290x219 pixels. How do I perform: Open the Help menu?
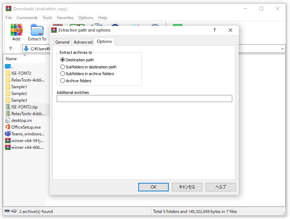(x=102, y=18)
